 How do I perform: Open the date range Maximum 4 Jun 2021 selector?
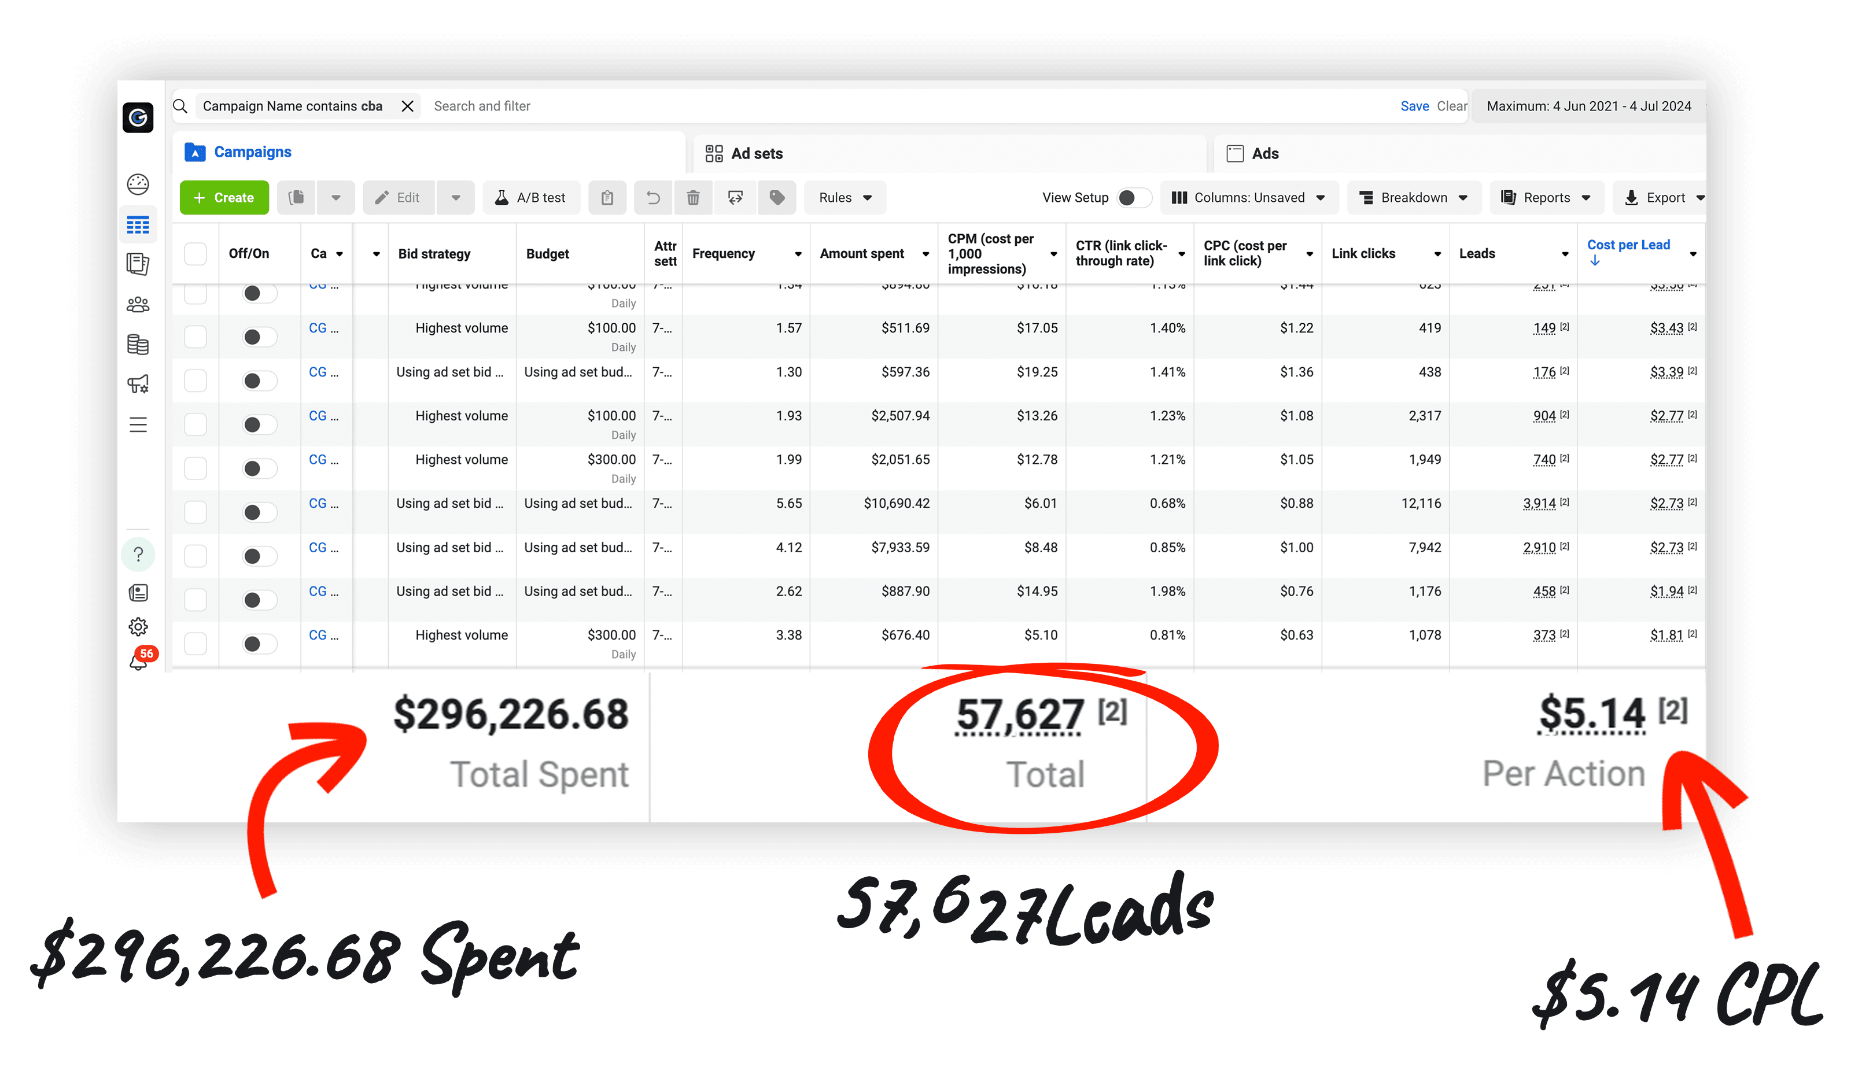point(1588,106)
